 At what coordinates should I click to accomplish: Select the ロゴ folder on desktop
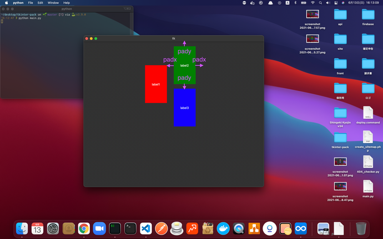pos(368,90)
